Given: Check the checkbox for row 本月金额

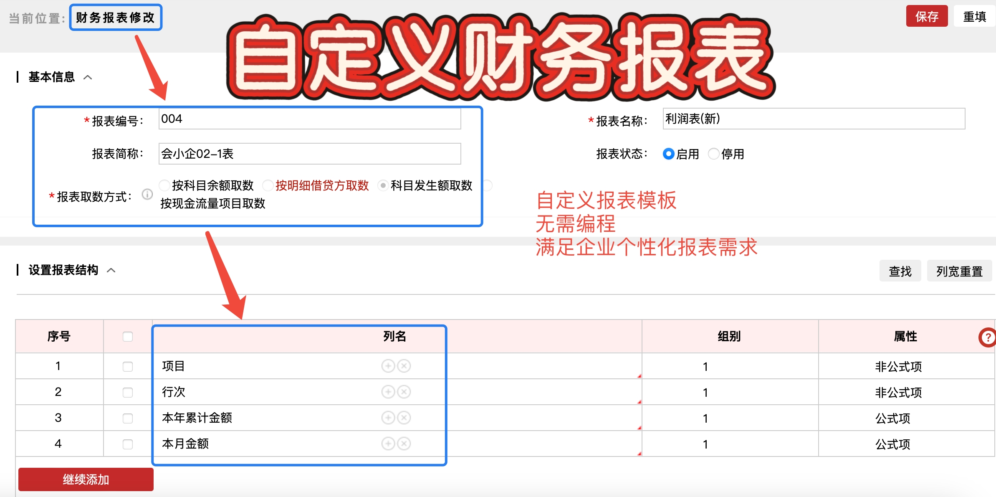Looking at the screenshot, I should tap(128, 444).
